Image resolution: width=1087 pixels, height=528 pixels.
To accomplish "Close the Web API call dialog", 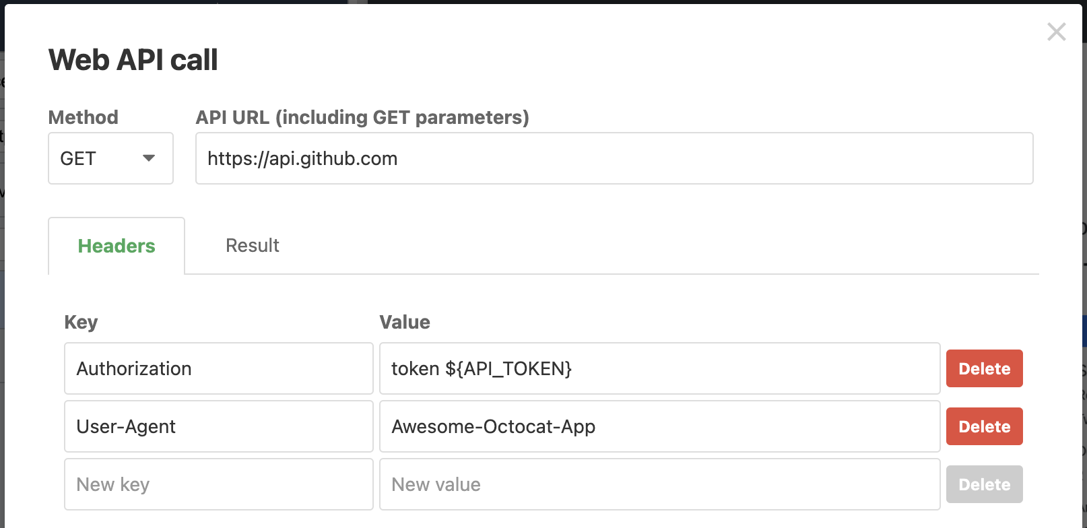I will pos(1056,32).
